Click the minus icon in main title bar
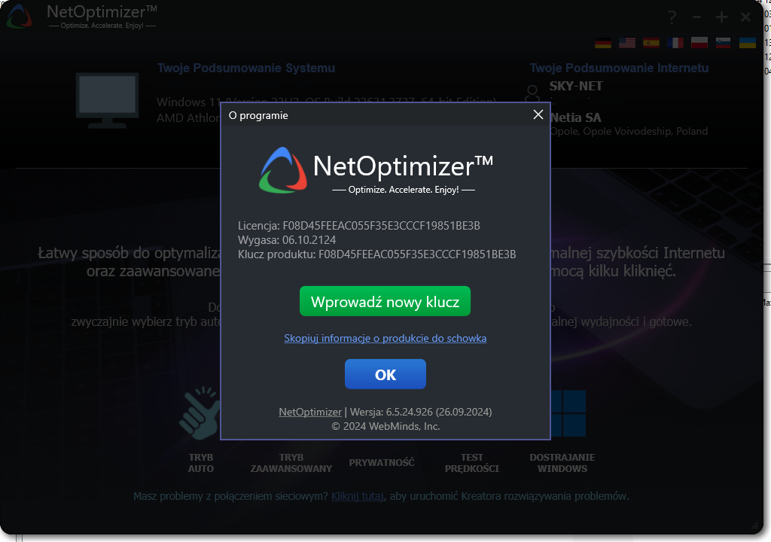Viewport: 771px width, 542px height. pyautogui.click(x=696, y=17)
